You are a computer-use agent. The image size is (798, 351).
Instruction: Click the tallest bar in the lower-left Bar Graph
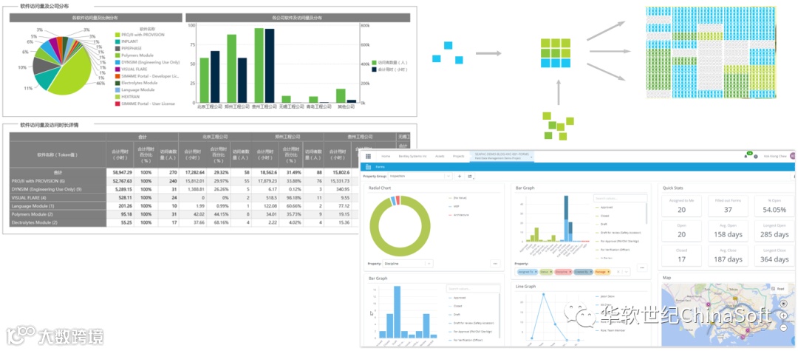[397, 312]
